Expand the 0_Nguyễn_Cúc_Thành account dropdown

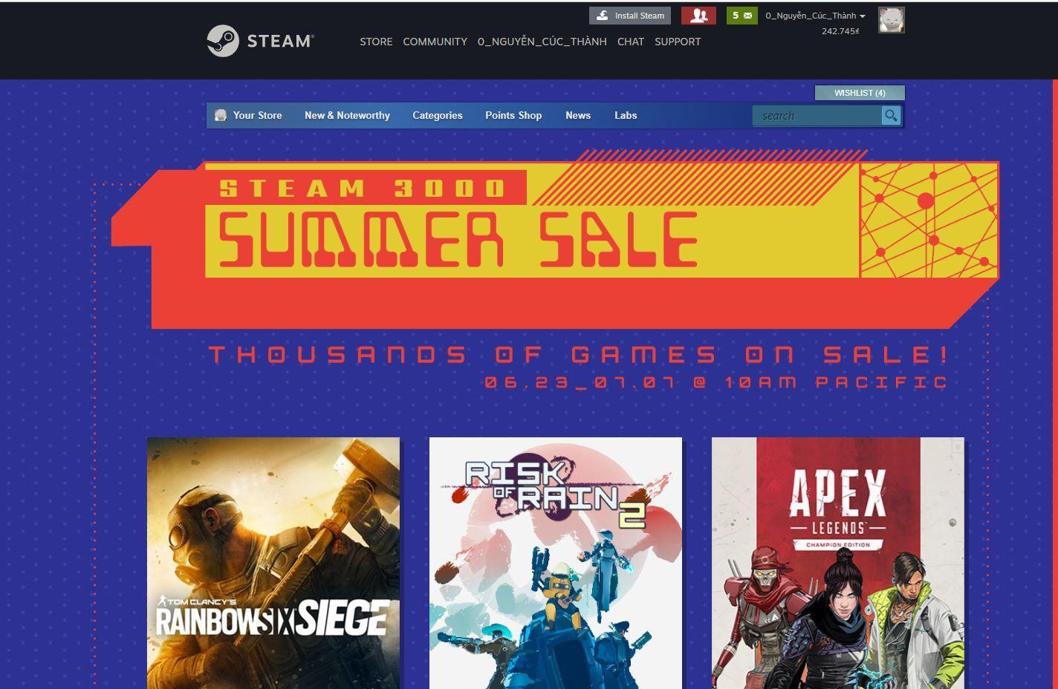[815, 16]
